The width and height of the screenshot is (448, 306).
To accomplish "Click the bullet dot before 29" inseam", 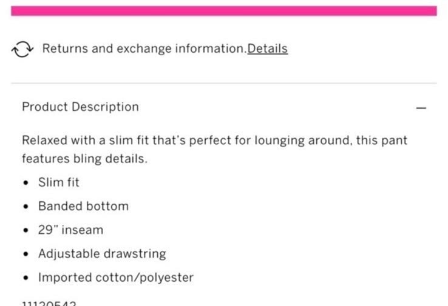I will pos(26,230).
